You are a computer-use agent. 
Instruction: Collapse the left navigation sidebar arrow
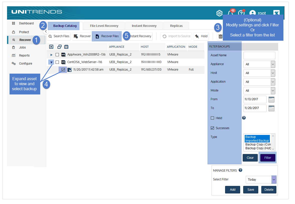46,31
